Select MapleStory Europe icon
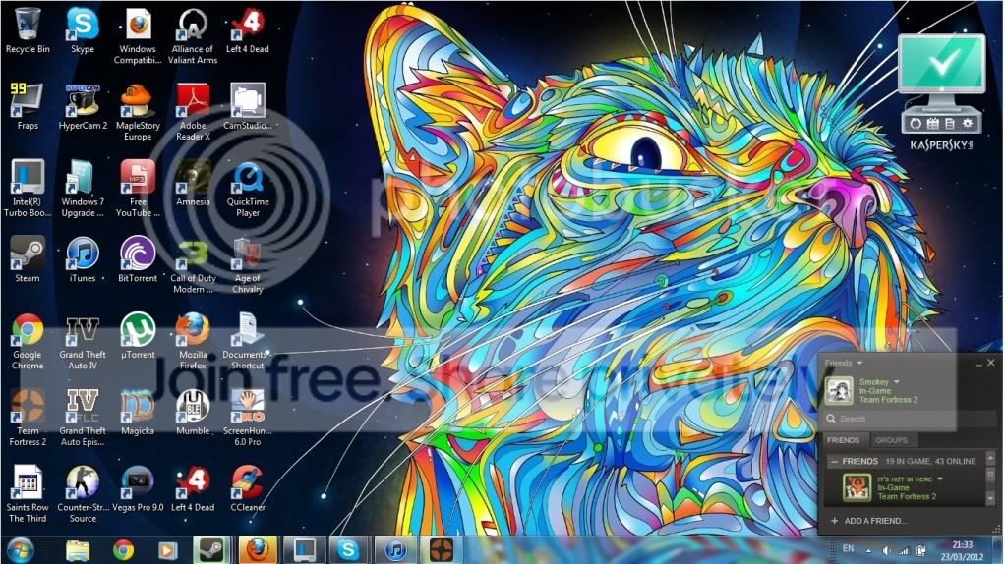 (138, 112)
